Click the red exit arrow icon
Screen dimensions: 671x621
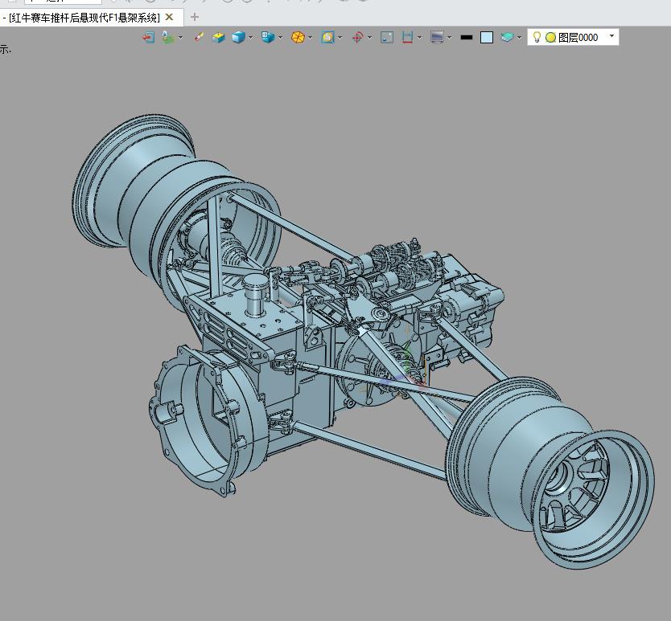pyautogui.click(x=148, y=38)
